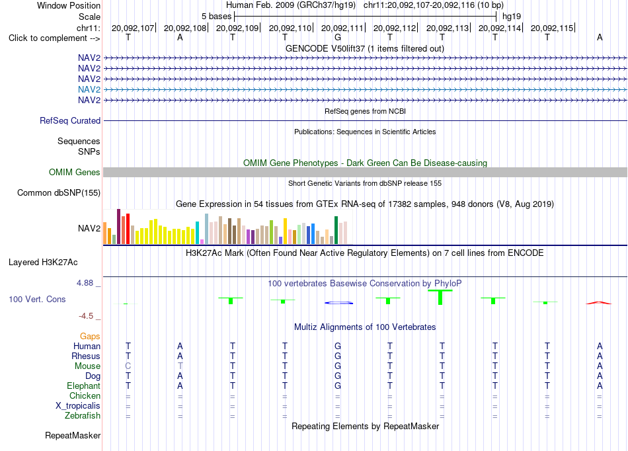Click position label 20,092,111
Viewport: 628px width, 451px height.
point(342,28)
